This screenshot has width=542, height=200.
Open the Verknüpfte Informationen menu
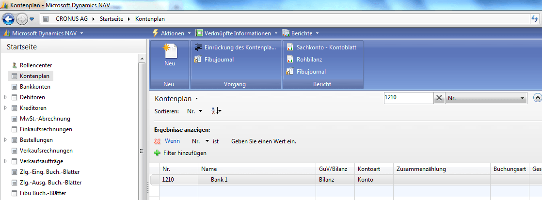point(237,33)
